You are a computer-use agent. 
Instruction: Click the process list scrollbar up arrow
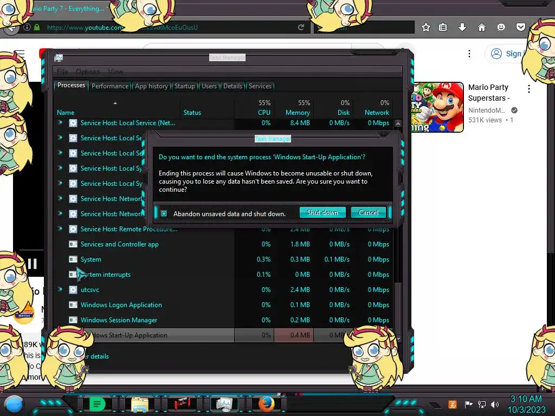[398, 123]
